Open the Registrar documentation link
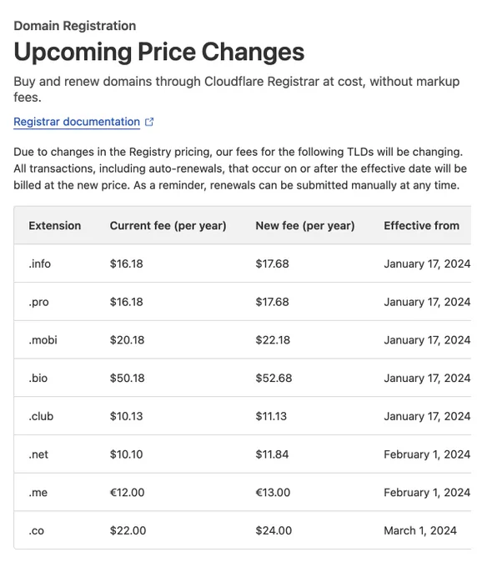This screenshot has height=567, width=487. point(77,122)
